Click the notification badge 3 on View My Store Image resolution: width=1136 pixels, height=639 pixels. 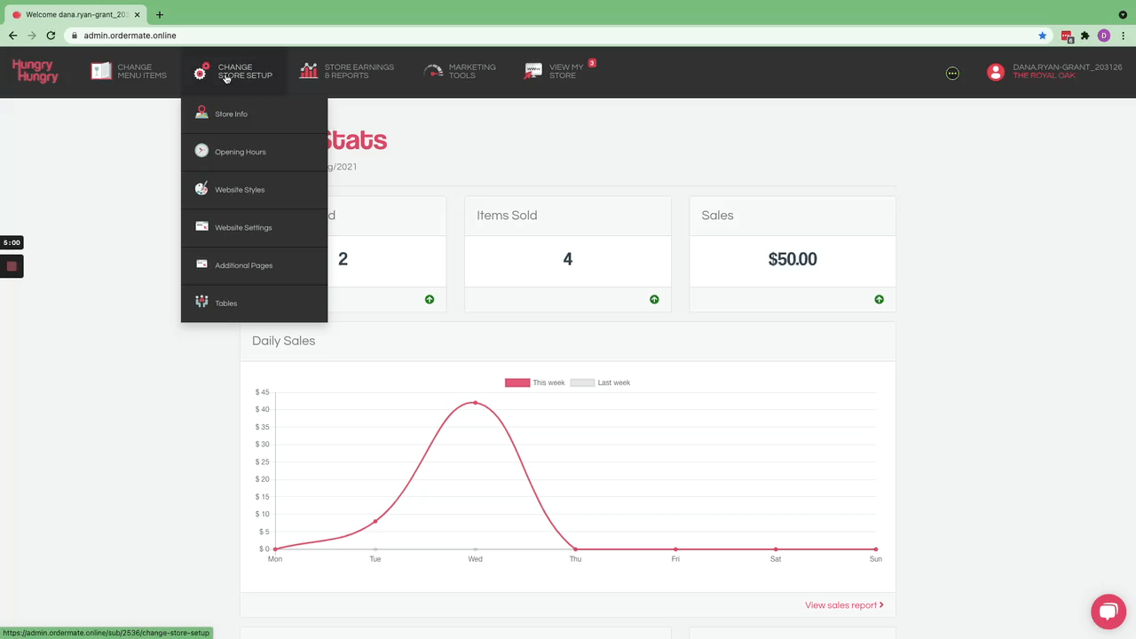[x=592, y=63]
